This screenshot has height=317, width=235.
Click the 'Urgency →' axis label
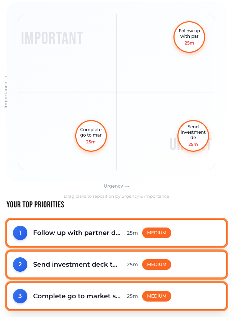(x=116, y=186)
